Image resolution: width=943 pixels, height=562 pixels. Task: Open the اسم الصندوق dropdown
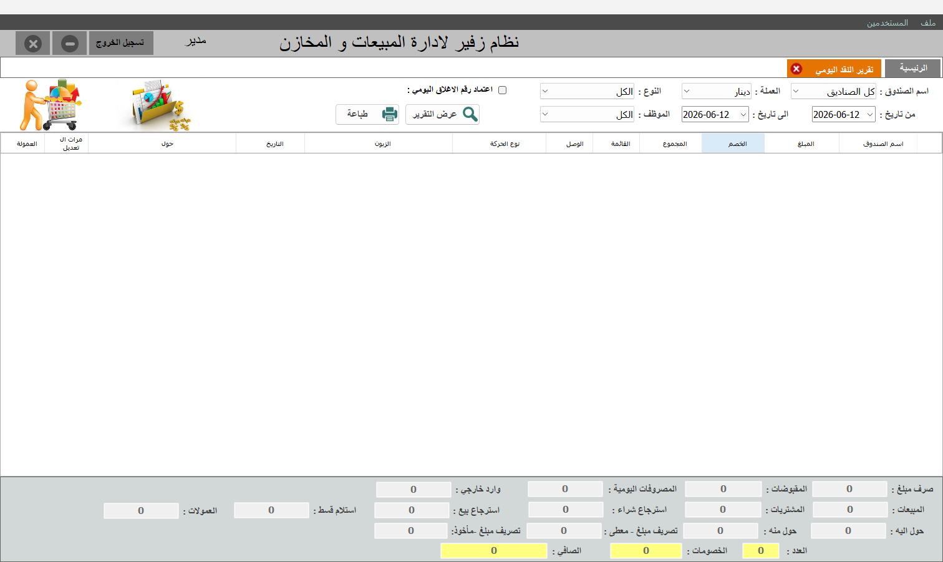[796, 91]
